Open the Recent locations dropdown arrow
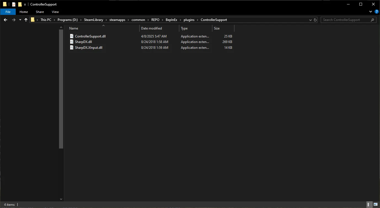Viewport: 380px width, 208px height. tap(20, 20)
